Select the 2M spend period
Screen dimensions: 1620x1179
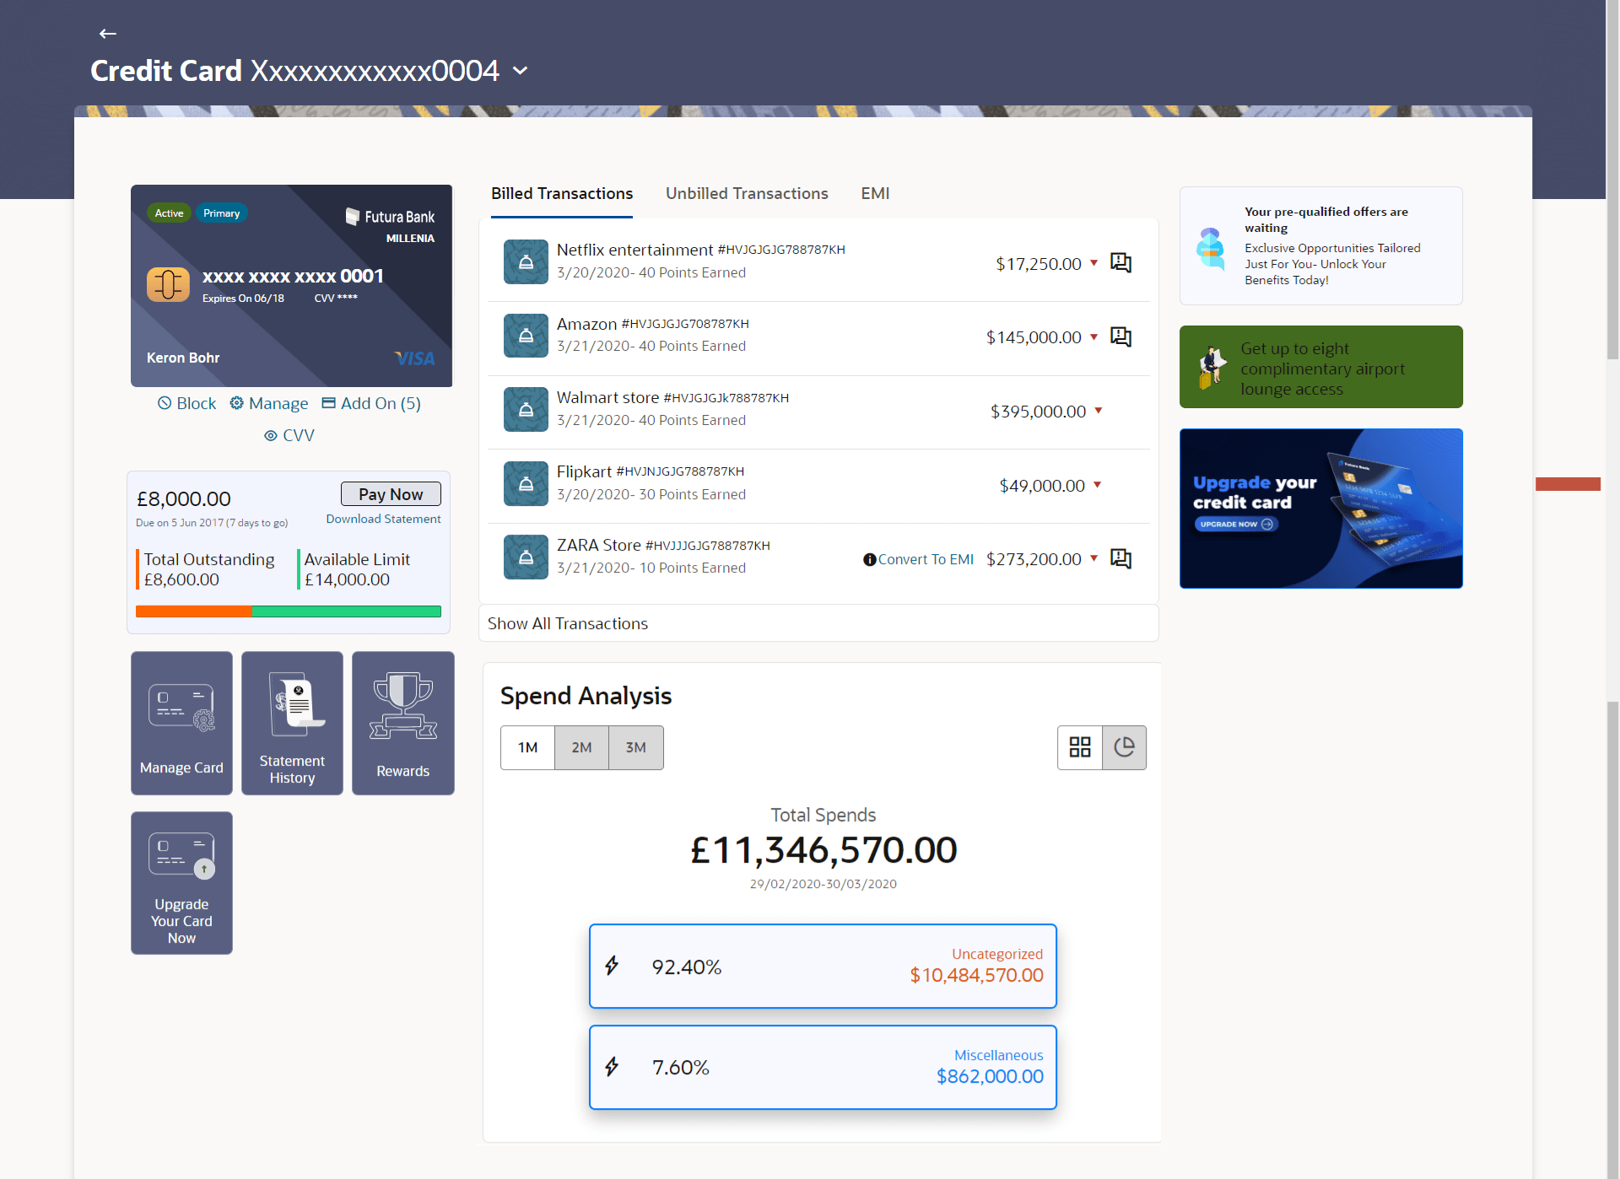pos(581,747)
